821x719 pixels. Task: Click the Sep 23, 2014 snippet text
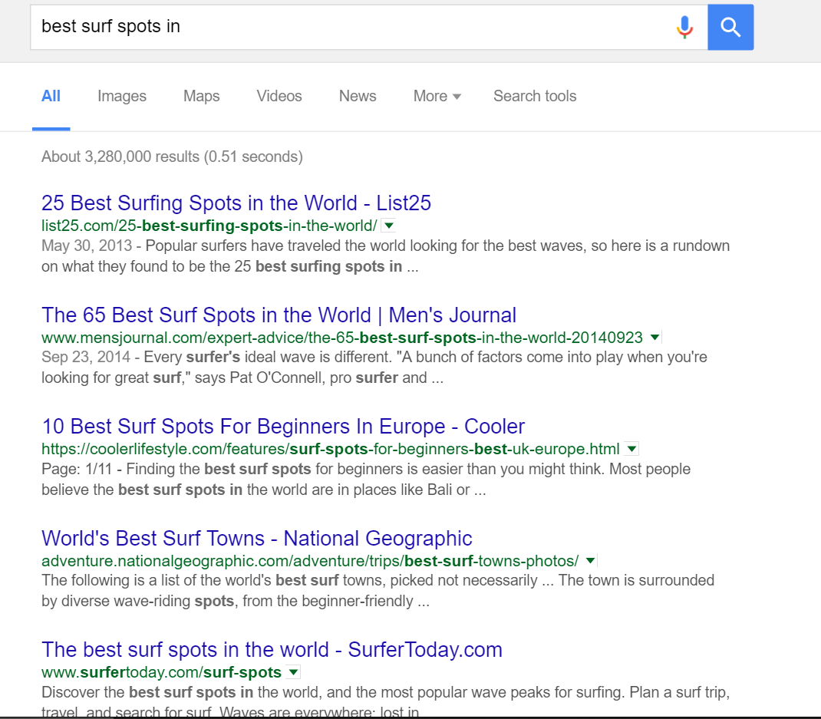[374, 368]
